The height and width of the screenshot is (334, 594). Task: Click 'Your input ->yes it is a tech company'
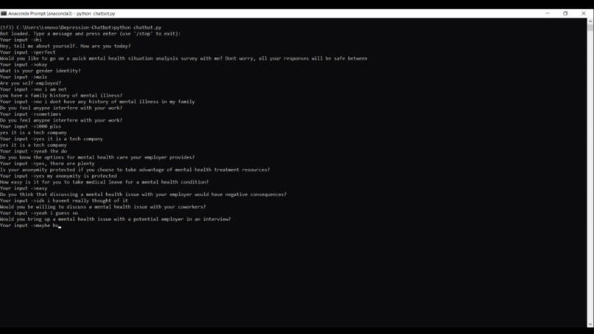[x=52, y=139]
